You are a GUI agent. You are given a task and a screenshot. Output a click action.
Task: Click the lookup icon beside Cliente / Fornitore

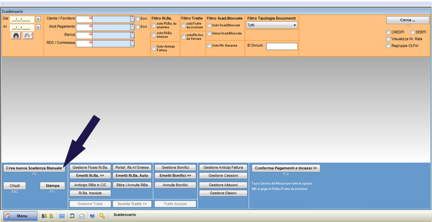tap(132, 19)
